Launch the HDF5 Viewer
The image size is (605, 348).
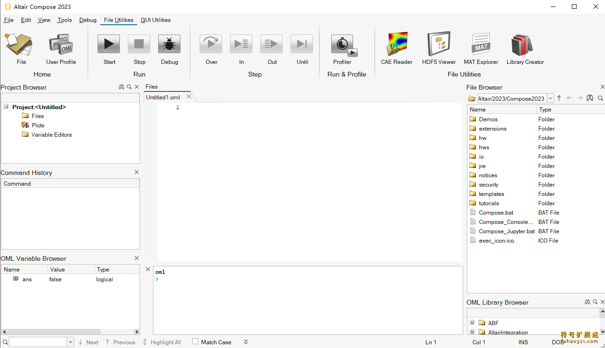(x=439, y=44)
